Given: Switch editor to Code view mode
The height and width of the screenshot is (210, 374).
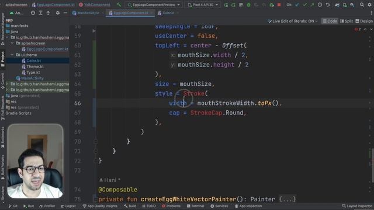Looking at the screenshot, I should click(x=330, y=21).
